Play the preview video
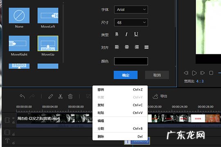Viewport: 221px width, 147px height. [x=194, y=73]
